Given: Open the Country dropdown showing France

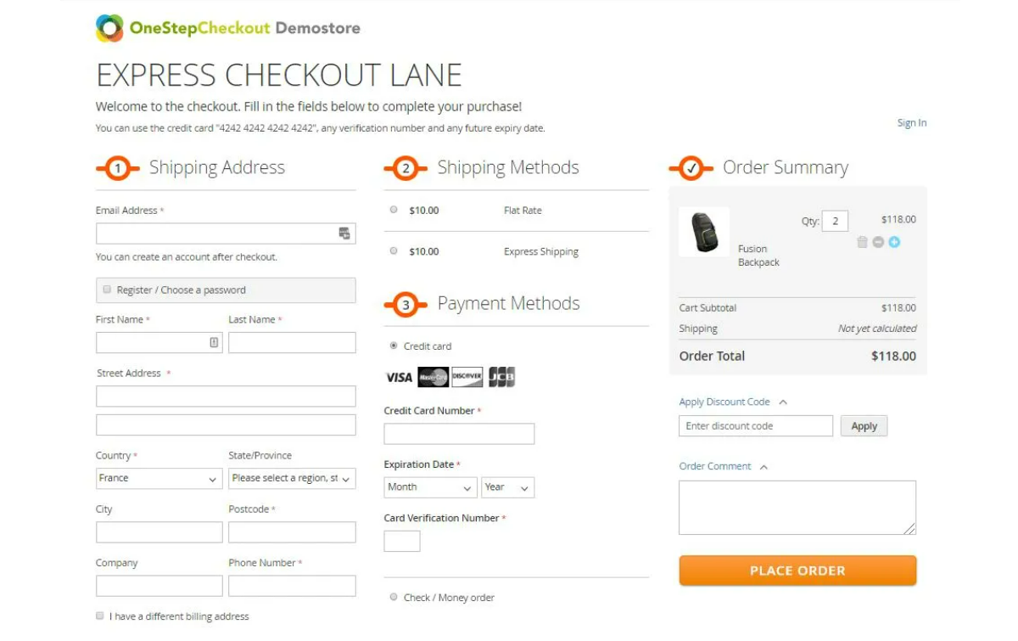Looking at the screenshot, I should pos(159,479).
